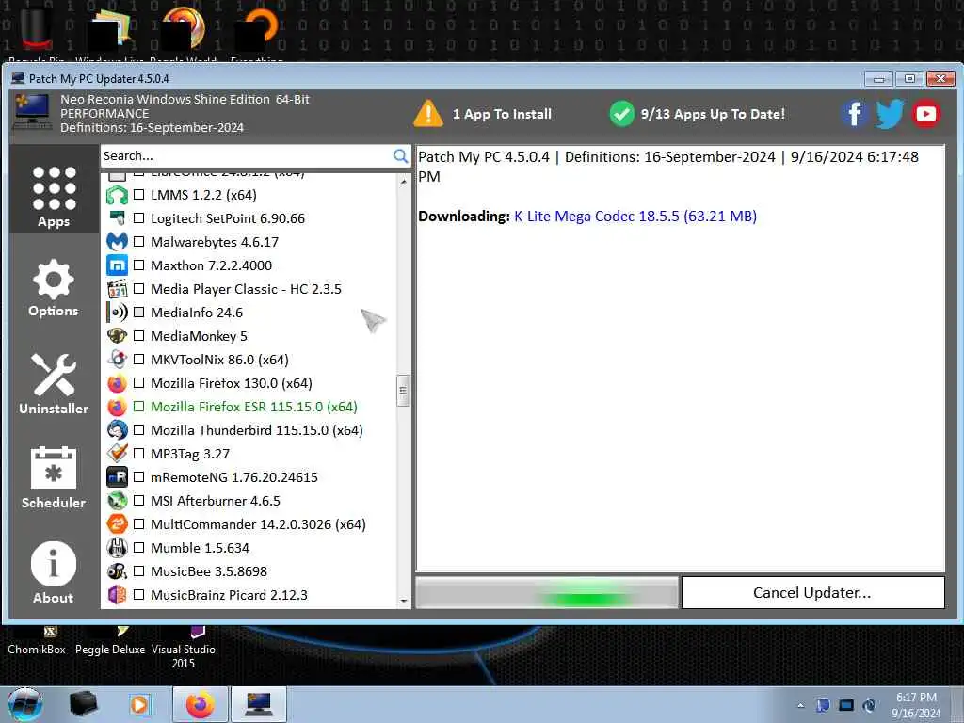Check the LMMS 1.2.2 checkbox

coord(139,195)
